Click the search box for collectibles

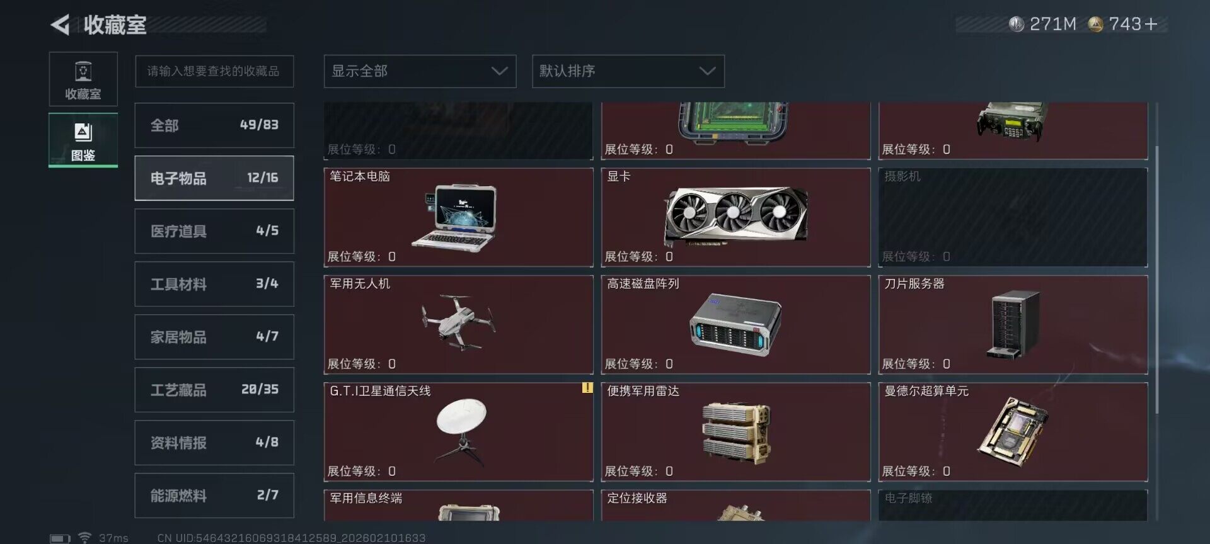pyautogui.click(x=214, y=71)
